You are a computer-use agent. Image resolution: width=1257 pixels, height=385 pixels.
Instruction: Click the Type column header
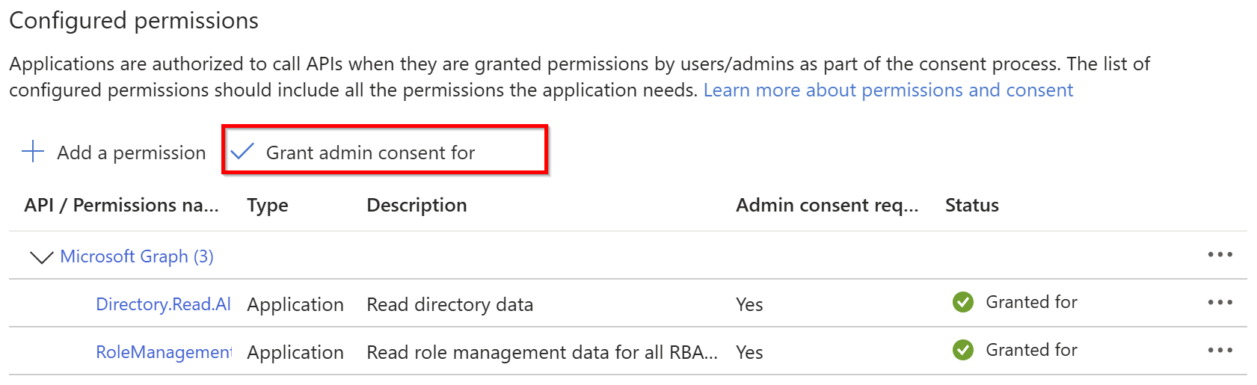coord(268,206)
